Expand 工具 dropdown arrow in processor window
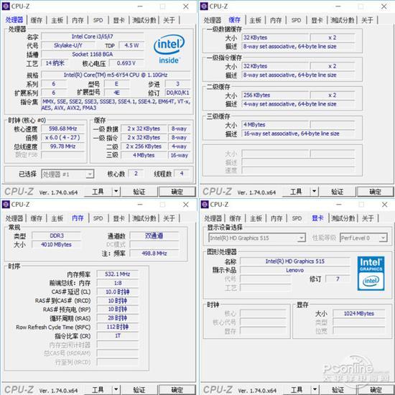This screenshot has width=395, height=395. click(116, 192)
